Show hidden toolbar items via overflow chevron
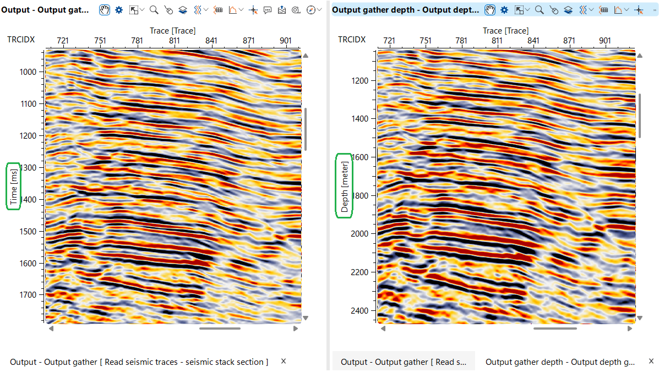 [653, 10]
